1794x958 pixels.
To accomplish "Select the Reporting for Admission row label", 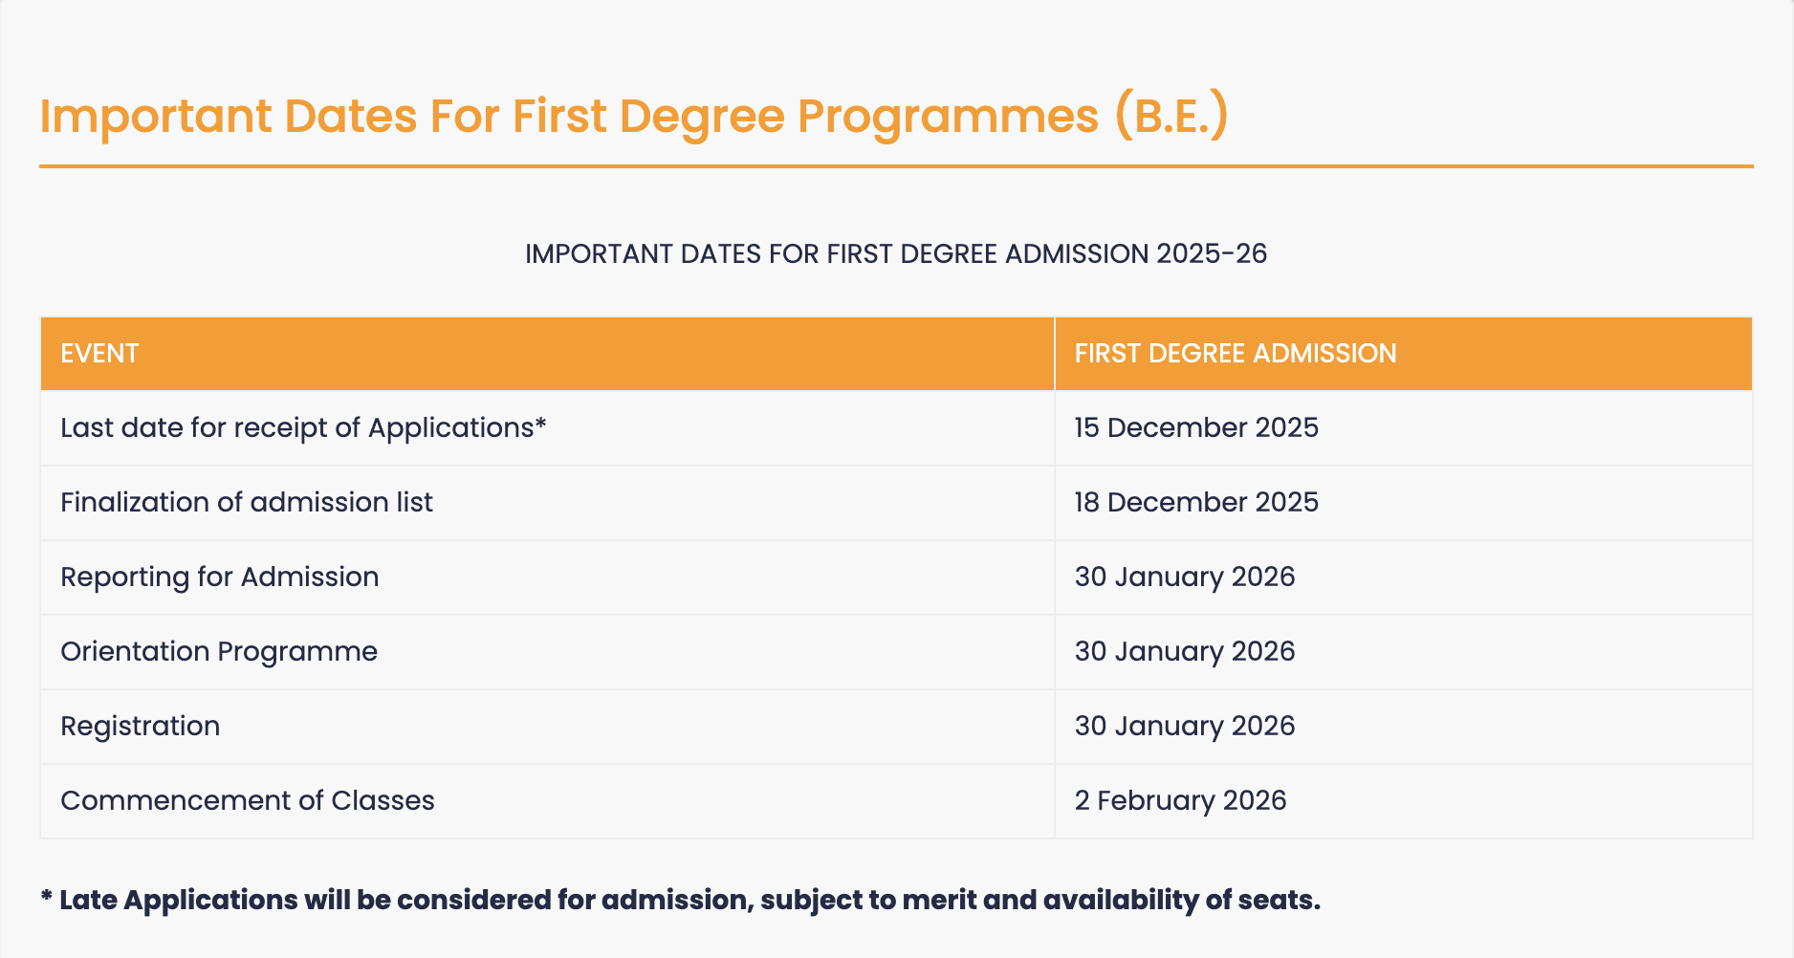I will pyautogui.click(x=220, y=577).
